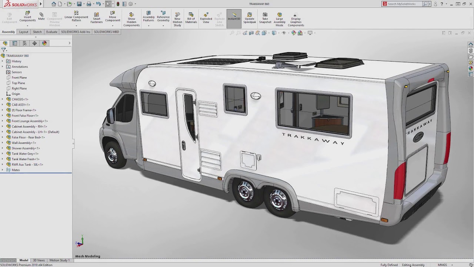Image resolution: width=474 pixels, height=267 pixels.
Task: Expand the History node
Action: (x=3, y=61)
